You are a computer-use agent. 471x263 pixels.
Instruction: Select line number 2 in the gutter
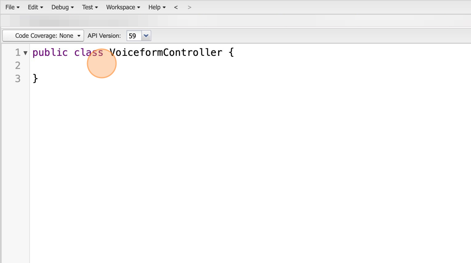coord(18,66)
